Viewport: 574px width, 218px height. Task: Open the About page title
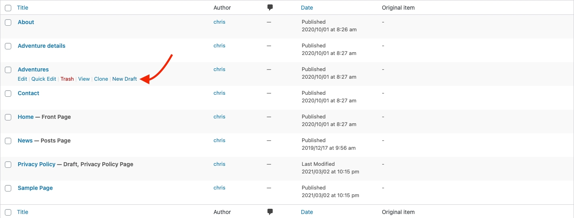pyautogui.click(x=26, y=22)
